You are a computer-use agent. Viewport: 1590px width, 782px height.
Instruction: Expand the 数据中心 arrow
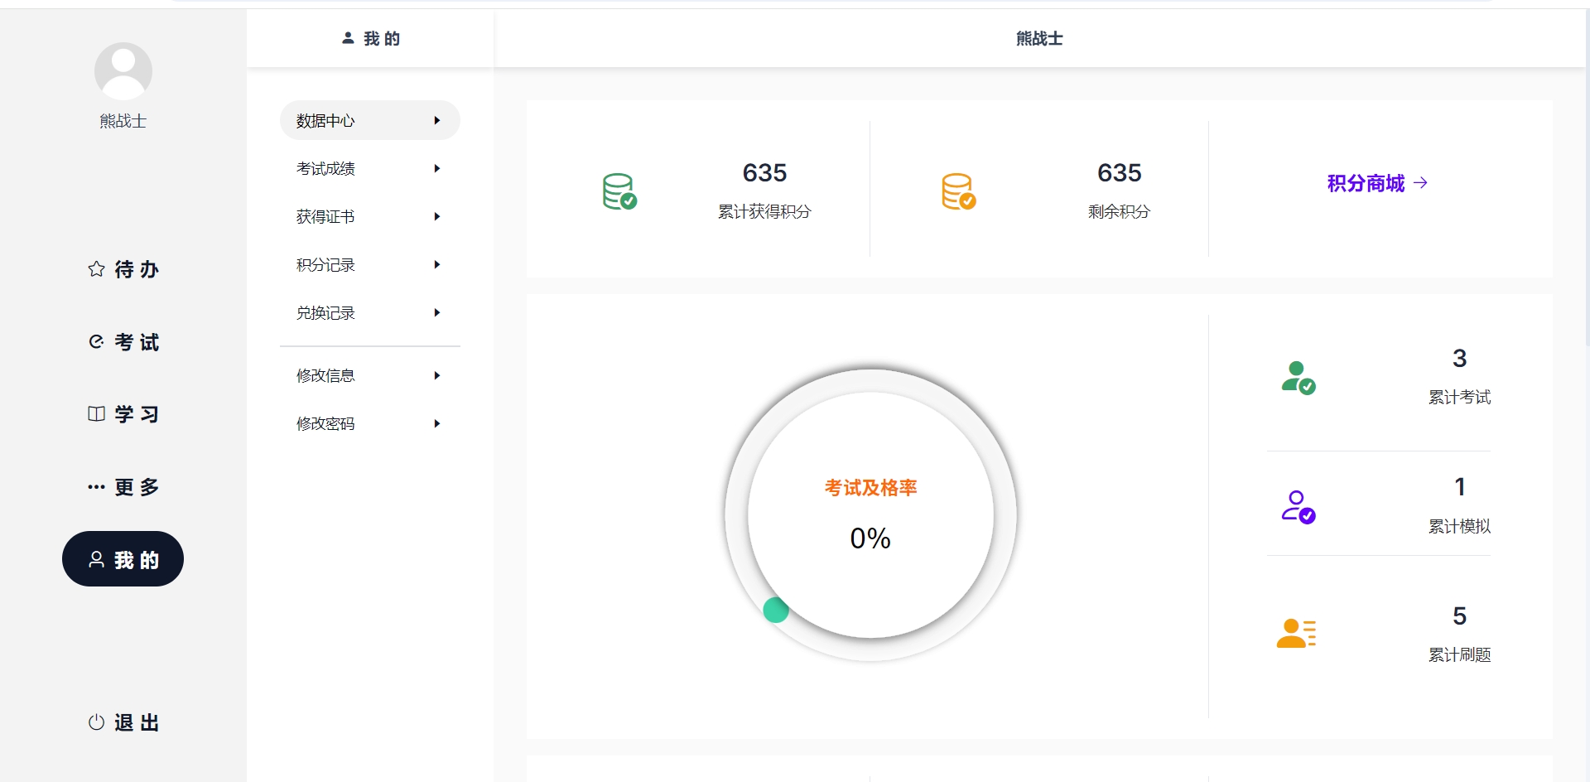coord(436,121)
